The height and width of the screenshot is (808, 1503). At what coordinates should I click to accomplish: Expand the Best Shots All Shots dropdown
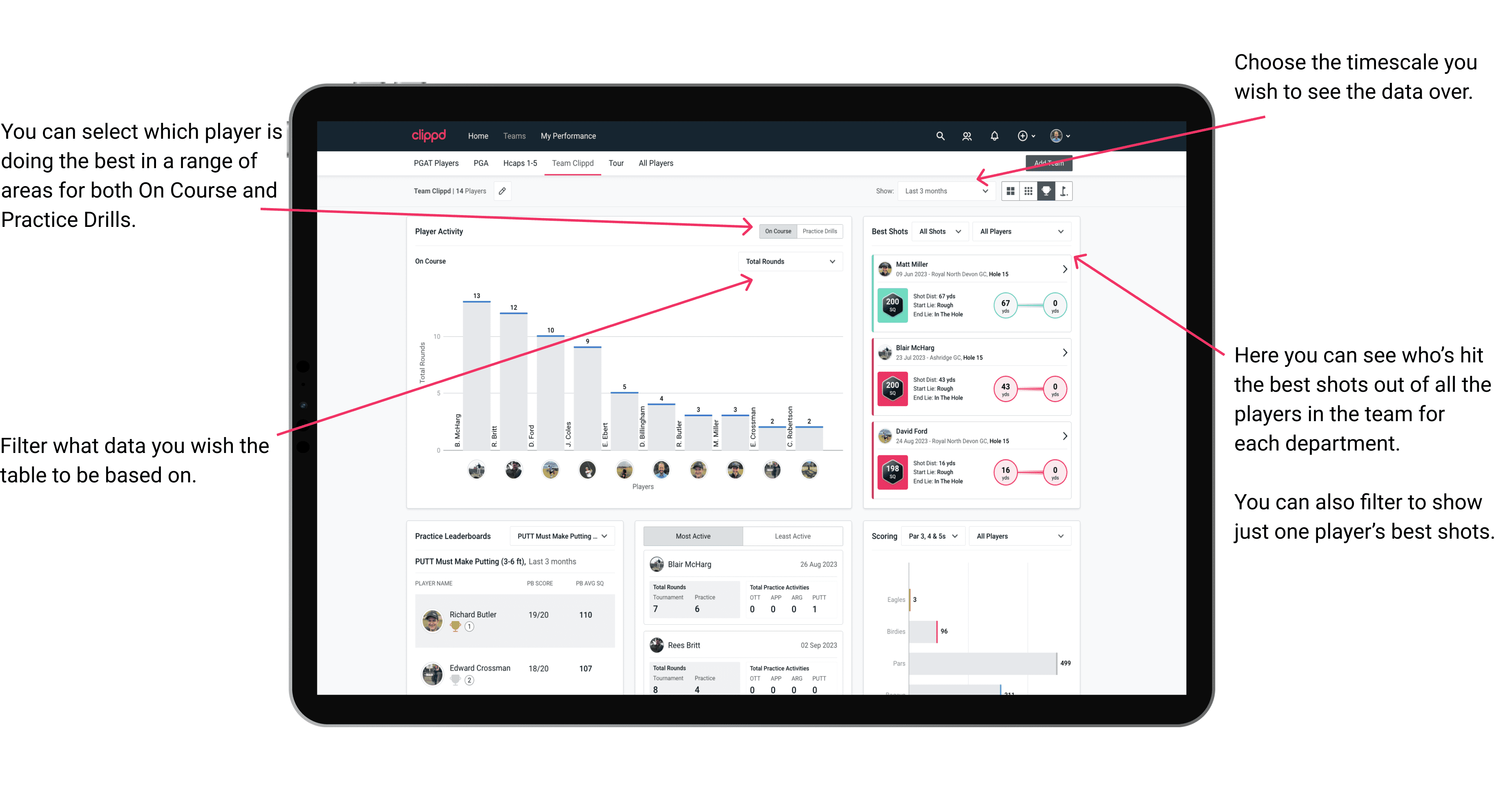click(940, 232)
